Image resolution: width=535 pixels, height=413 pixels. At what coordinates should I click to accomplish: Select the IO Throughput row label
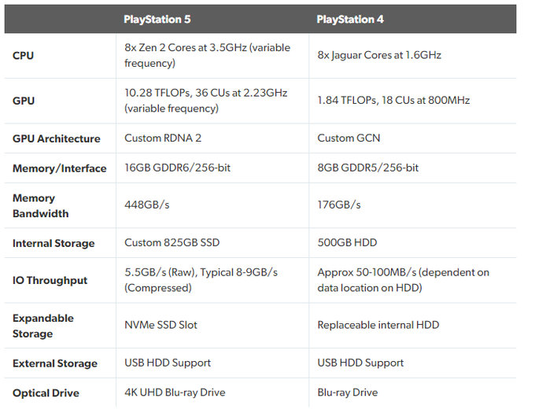[50, 280]
